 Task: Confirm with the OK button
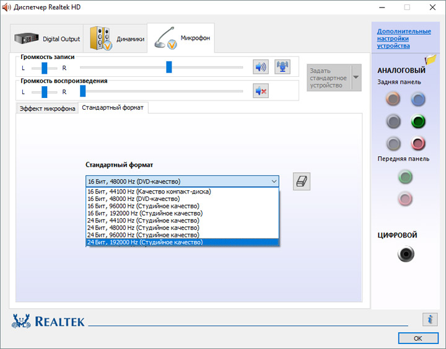click(418, 338)
